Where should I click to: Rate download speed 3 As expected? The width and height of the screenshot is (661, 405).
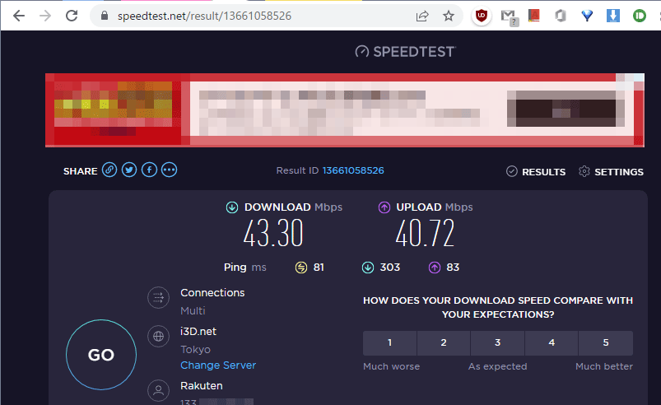click(497, 342)
